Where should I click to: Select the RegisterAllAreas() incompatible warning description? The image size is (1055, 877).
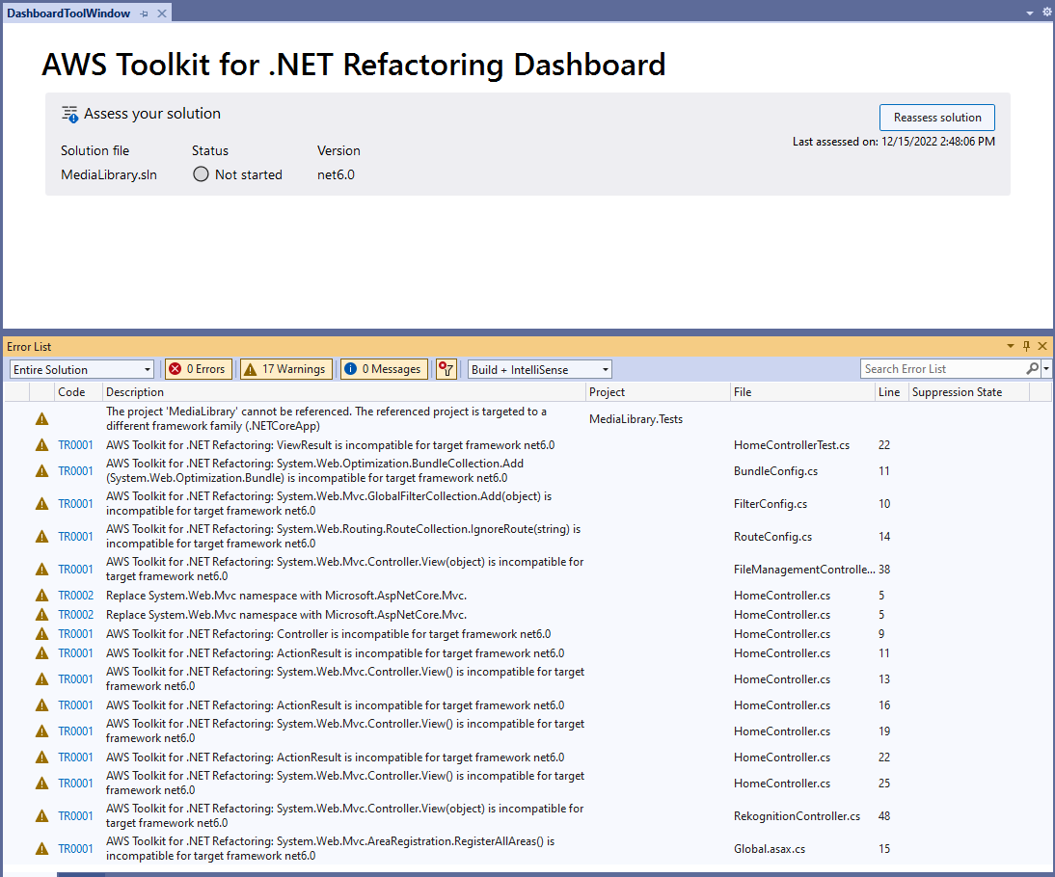pyautogui.click(x=331, y=849)
